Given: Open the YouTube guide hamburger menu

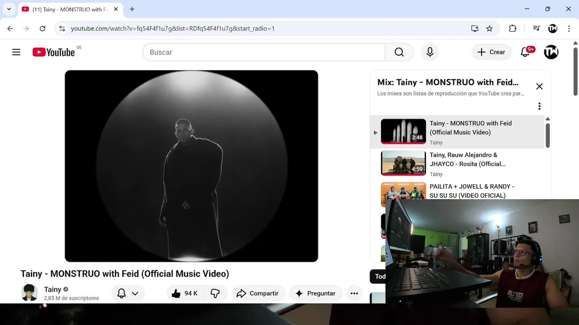Looking at the screenshot, I should (16, 52).
